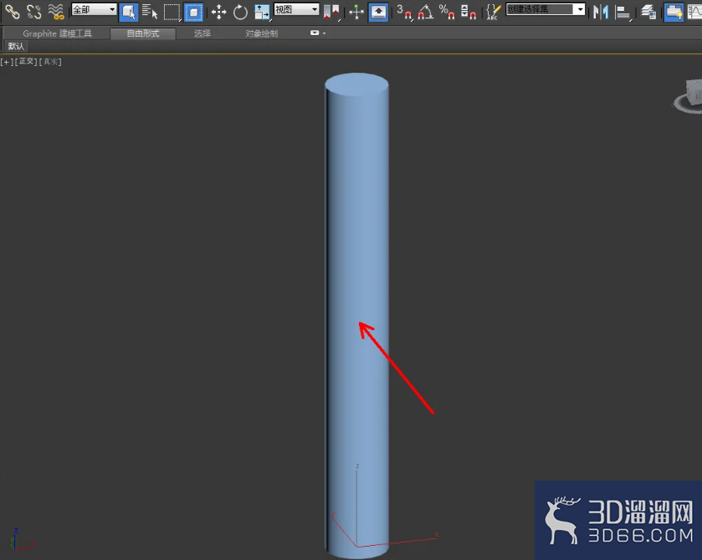Click the Unlink Selection icon
The width and height of the screenshot is (702, 560).
[x=34, y=12]
